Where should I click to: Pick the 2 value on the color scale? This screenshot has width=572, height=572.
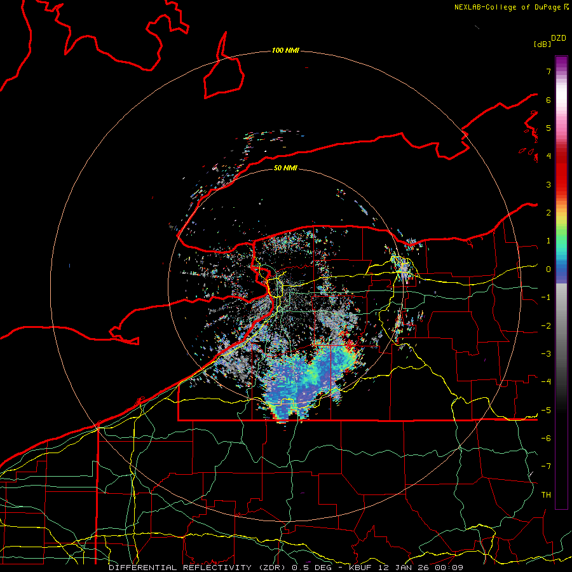click(548, 213)
